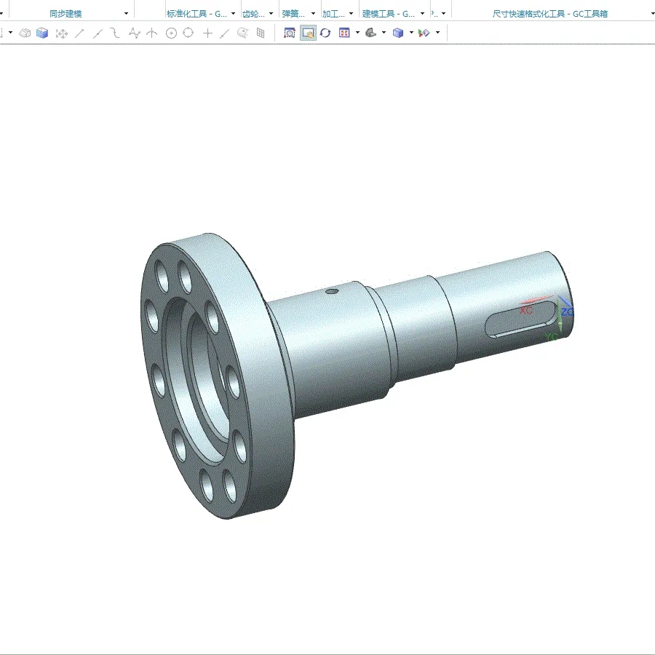Expand the 建模工具 group dropdown arrow
Screen dimensions: 655x655
422,14
